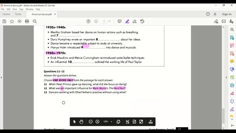Viewport: 236px width, 133px height.
Task: Open Create PDF tool in right pane
Action: [232, 54]
